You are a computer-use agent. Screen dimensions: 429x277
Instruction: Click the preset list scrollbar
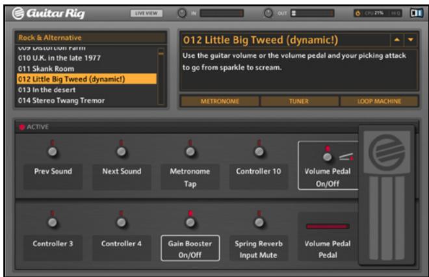coord(161,76)
